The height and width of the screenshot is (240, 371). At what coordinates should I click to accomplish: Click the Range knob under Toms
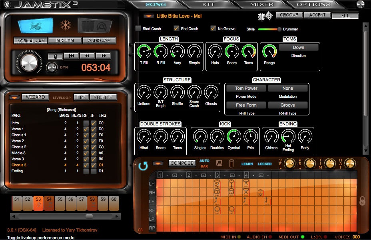[269, 51]
